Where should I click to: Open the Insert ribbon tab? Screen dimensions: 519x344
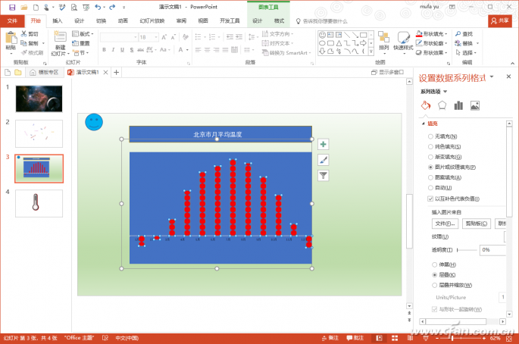tap(58, 21)
